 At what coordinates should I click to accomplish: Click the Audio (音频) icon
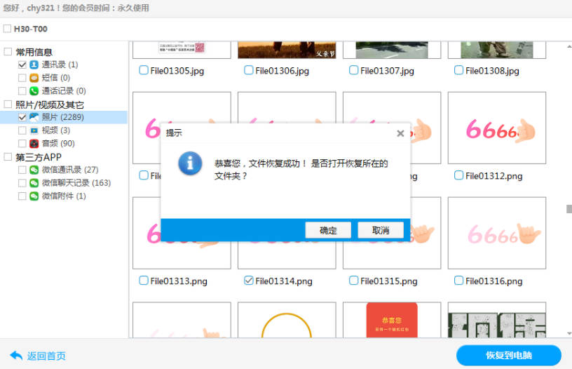click(34, 143)
